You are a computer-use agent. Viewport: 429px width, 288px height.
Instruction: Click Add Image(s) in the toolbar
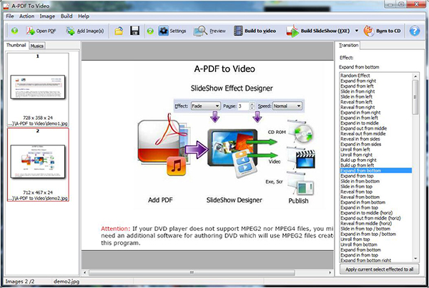84,31
